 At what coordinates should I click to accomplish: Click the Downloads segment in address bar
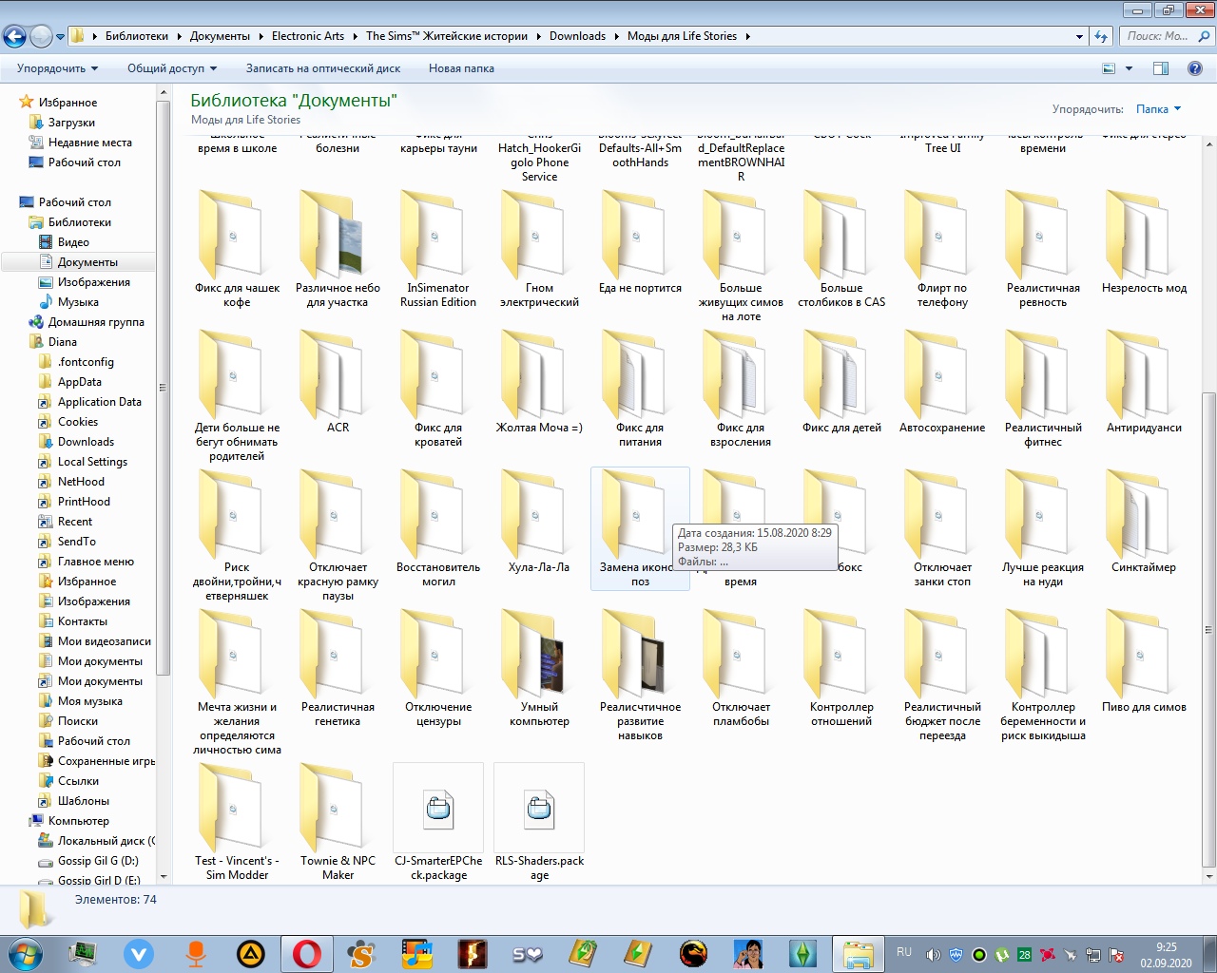tap(577, 36)
